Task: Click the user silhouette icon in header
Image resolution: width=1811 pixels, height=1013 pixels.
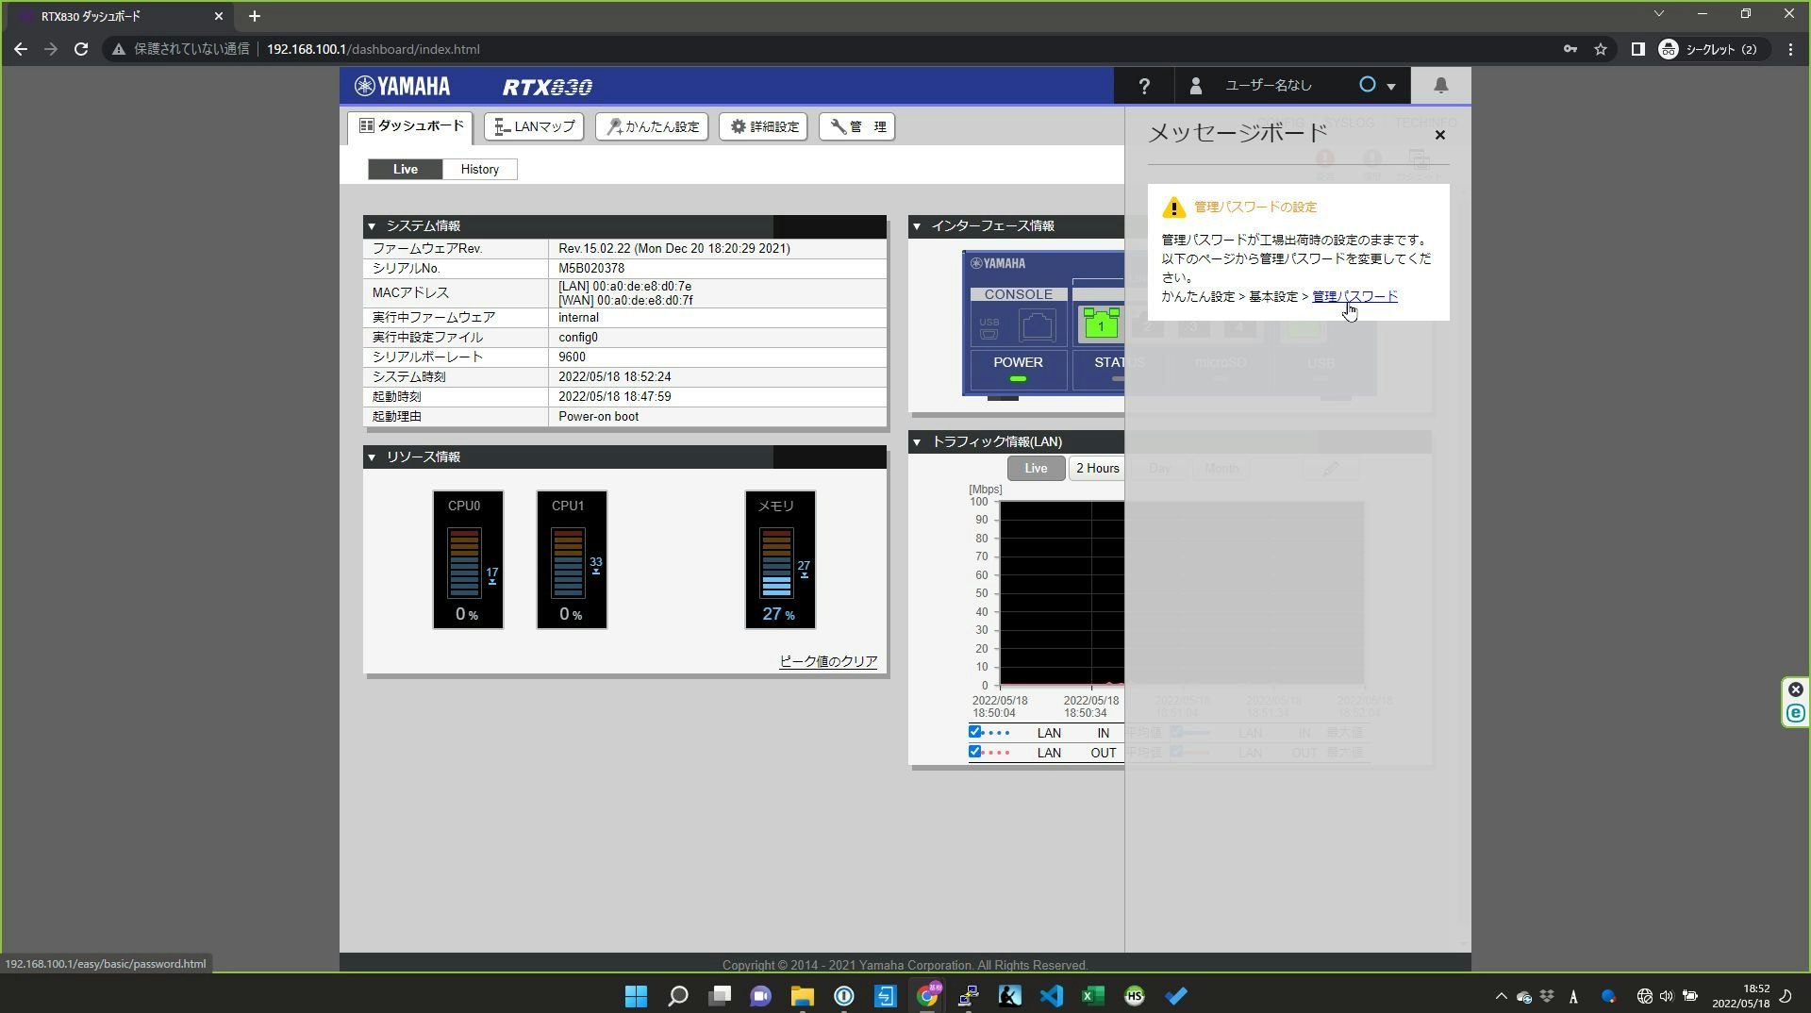Action: click(1196, 86)
